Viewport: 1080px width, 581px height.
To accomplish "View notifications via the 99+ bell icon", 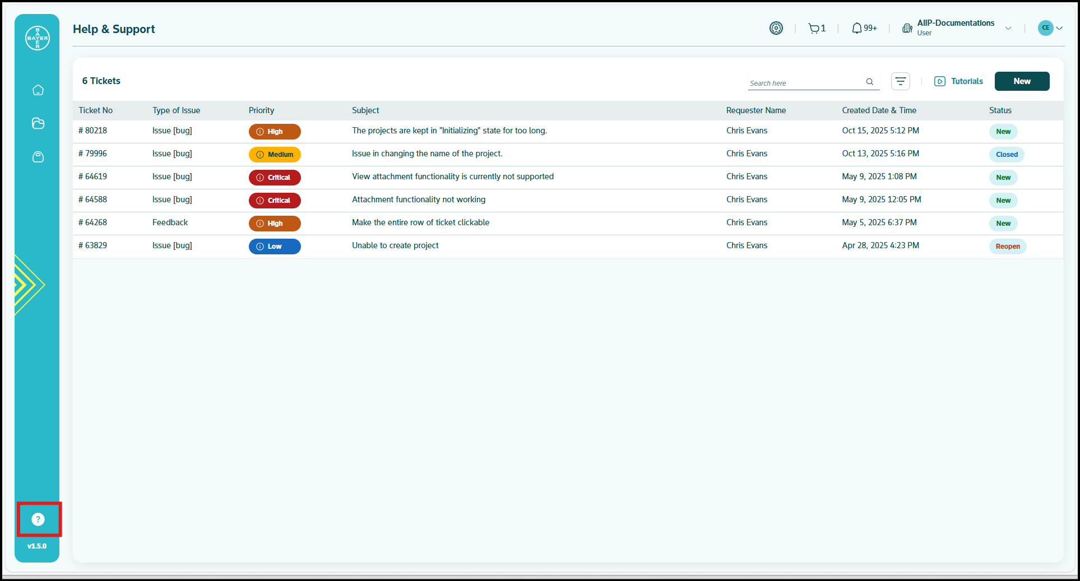I will pos(857,27).
